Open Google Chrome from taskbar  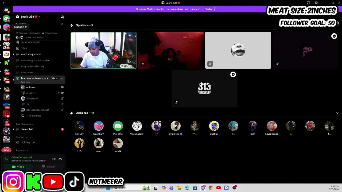tap(211, 188)
